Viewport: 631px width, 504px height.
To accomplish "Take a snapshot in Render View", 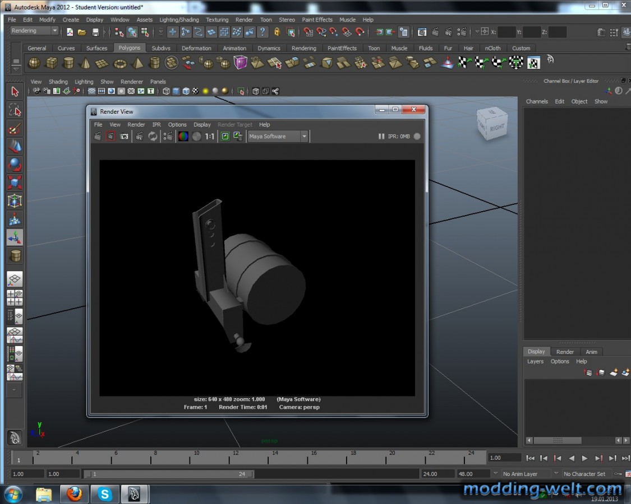I will [x=125, y=136].
